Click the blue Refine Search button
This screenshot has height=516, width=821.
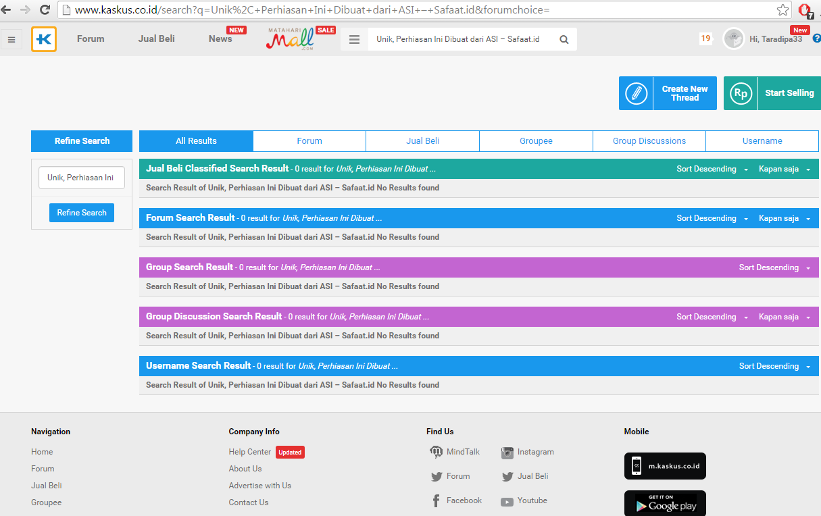point(82,213)
